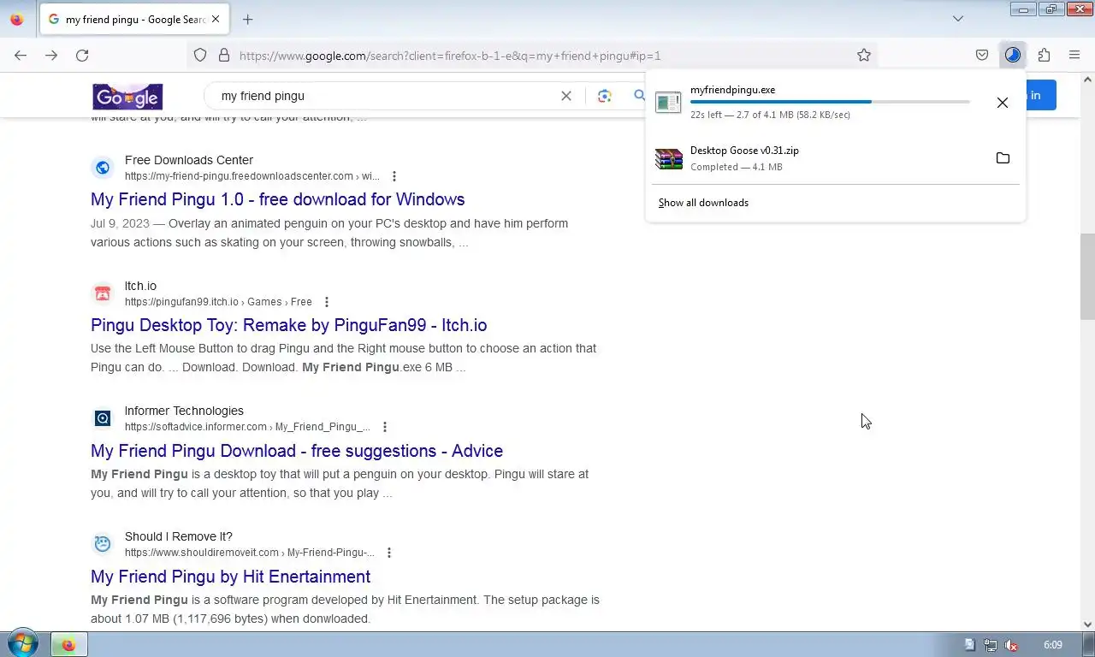Click the site security padlock icon
Image resolution: width=1095 pixels, height=657 pixels.
click(224, 56)
